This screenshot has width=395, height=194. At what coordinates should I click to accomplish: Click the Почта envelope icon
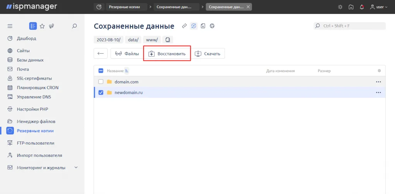10,69
